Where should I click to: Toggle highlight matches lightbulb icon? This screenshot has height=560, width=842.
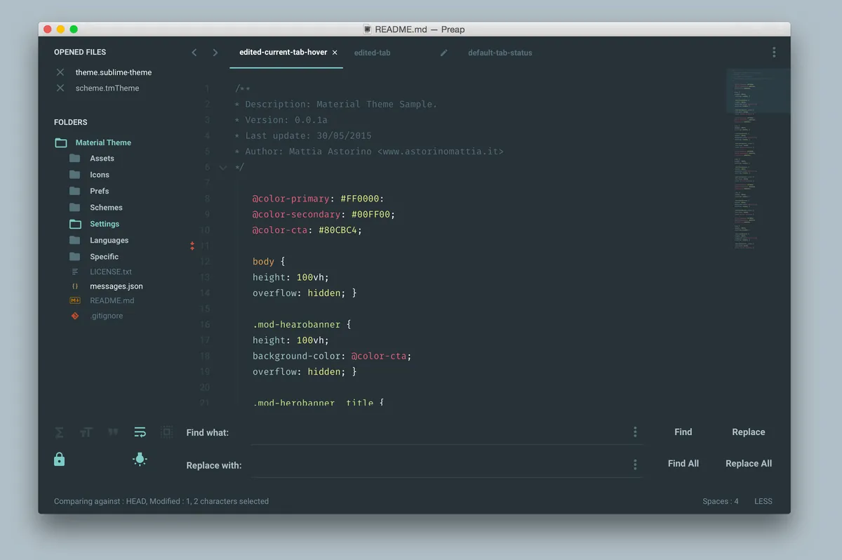coord(140,459)
